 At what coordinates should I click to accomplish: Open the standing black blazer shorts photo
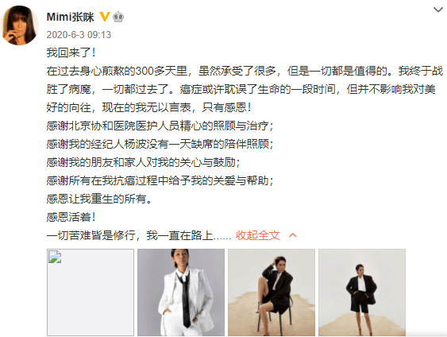(362, 292)
